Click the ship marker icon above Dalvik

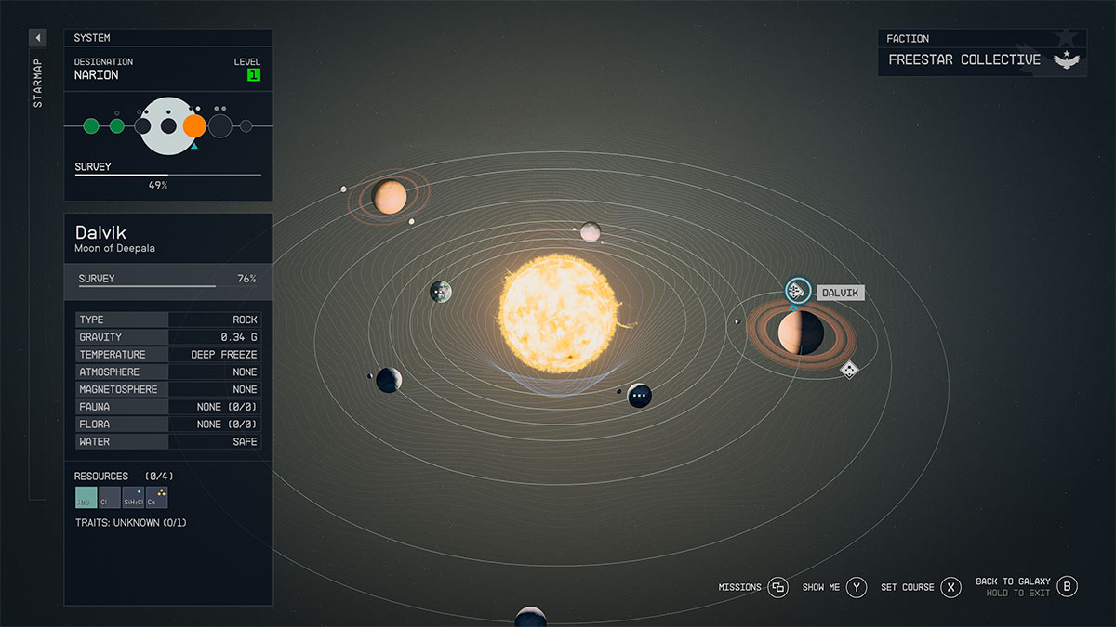tap(796, 290)
